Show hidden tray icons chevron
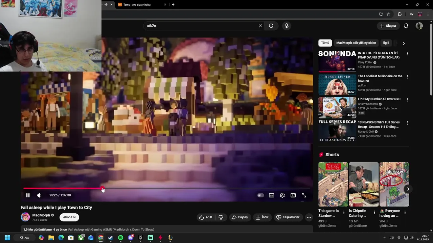The height and width of the screenshot is (243, 433). point(384,238)
